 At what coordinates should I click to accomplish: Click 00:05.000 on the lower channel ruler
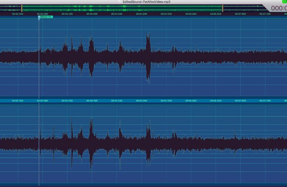pyautogui.click(x=141, y=101)
